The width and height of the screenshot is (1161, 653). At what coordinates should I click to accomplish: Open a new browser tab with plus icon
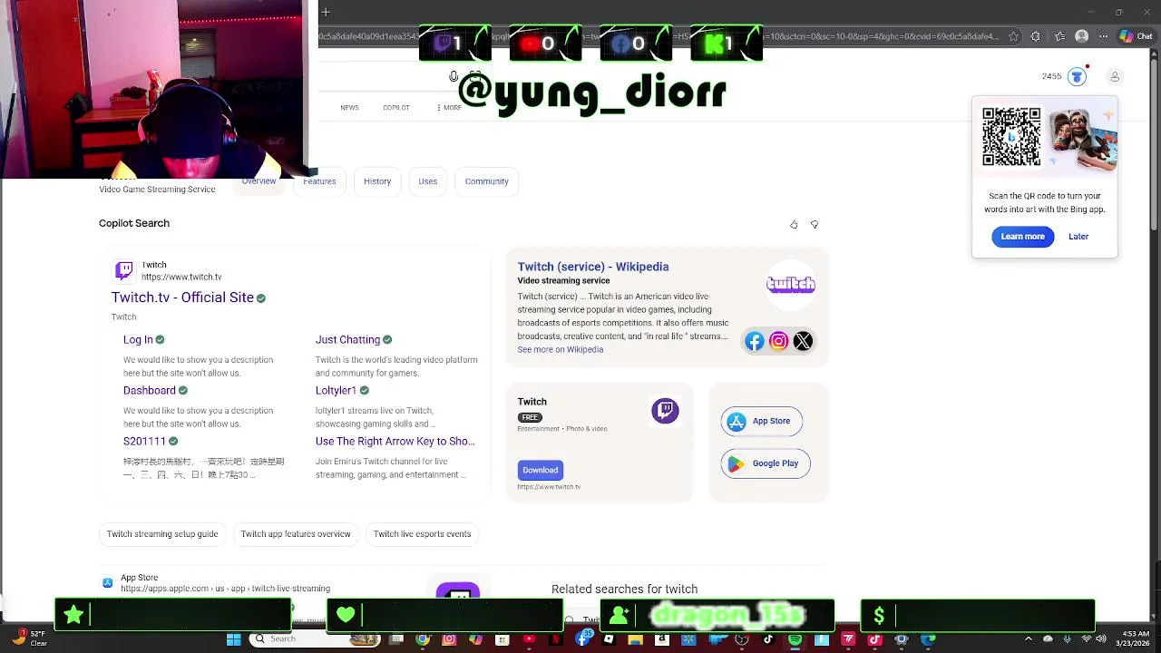coord(326,12)
